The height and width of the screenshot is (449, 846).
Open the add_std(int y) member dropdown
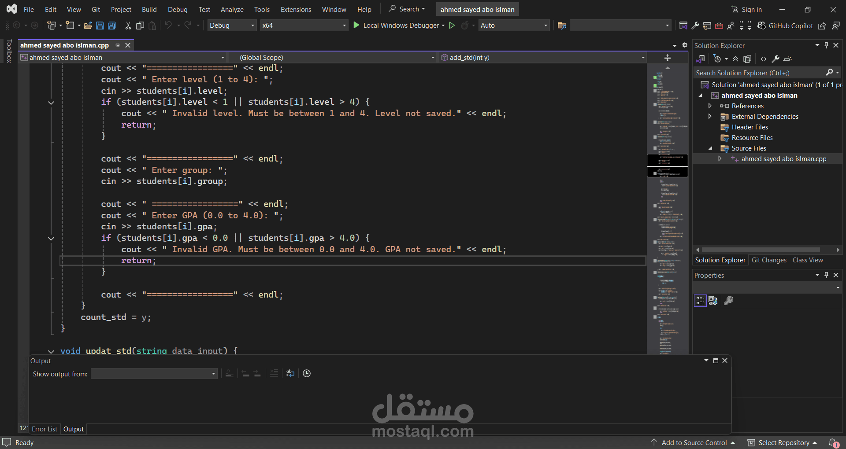[543, 58]
